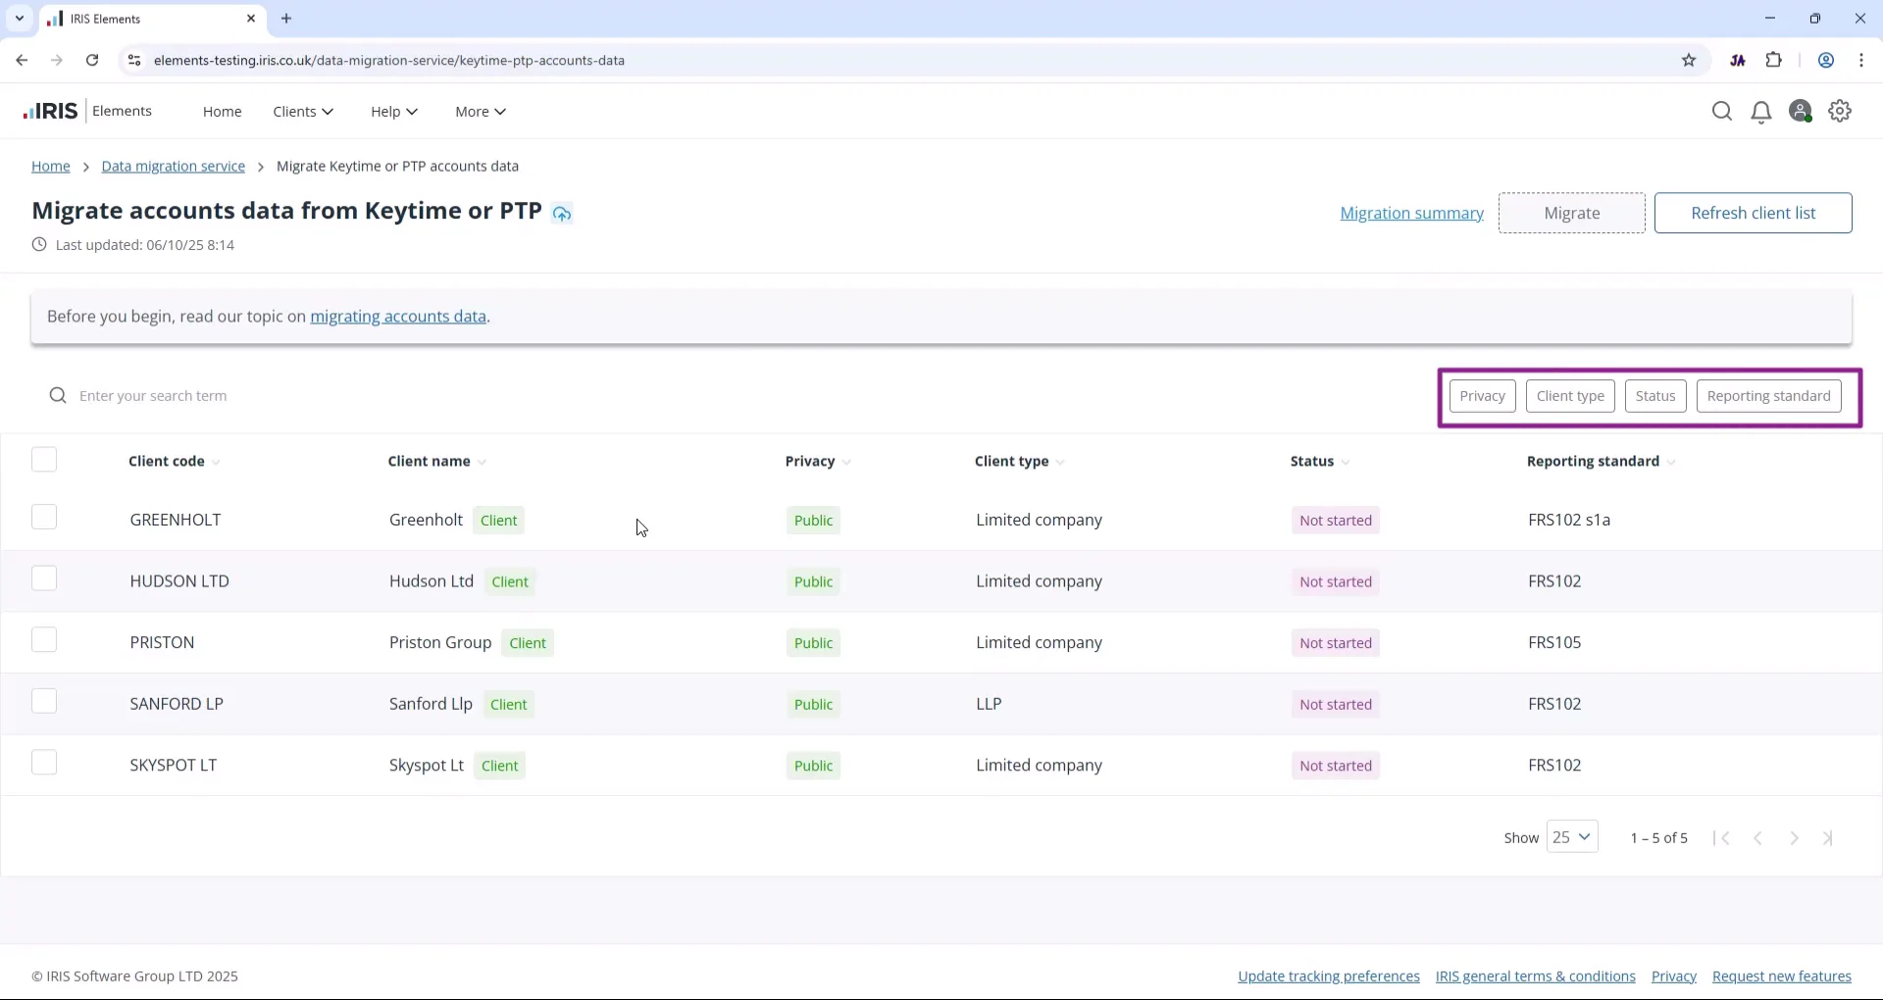This screenshot has height=1000, width=1883.
Task: Open the Migration summary link
Action: [x=1411, y=214]
